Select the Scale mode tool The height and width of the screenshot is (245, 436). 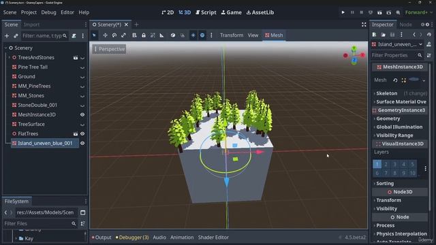pyautogui.click(x=123, y=35)
